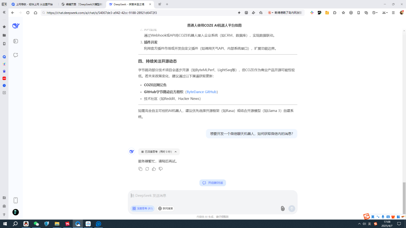This screenshot has height=228, width=406.
Task: Open the ByteDance GitHub link
Action: point(201,92)
